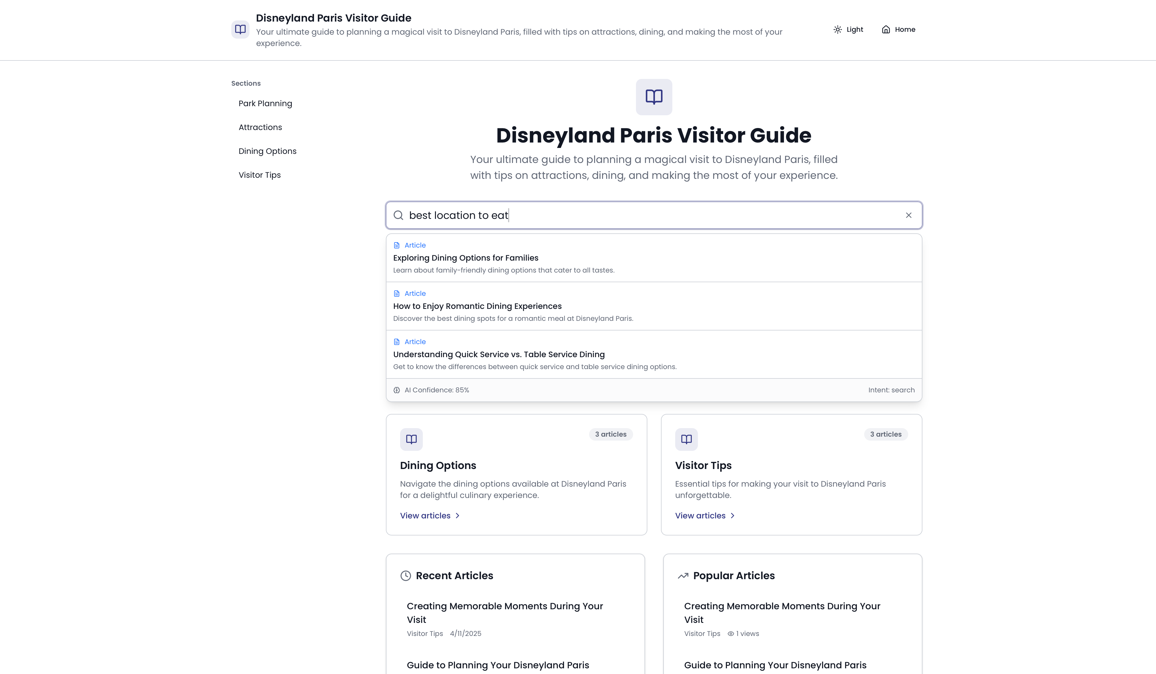Select Park Planning in the Sections sidebar

(x=265, y=103)
